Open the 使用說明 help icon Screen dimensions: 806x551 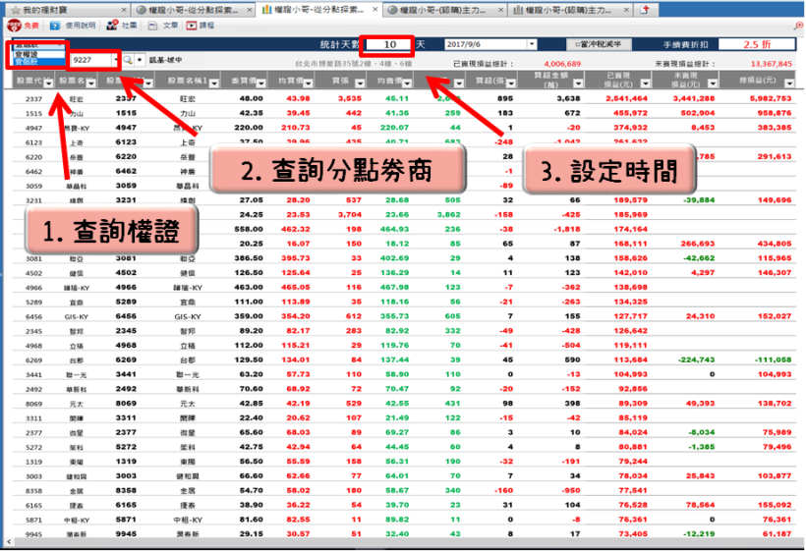click(55, 26)
